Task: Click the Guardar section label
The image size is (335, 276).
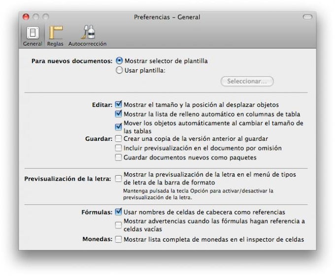Action: point(99,139)
